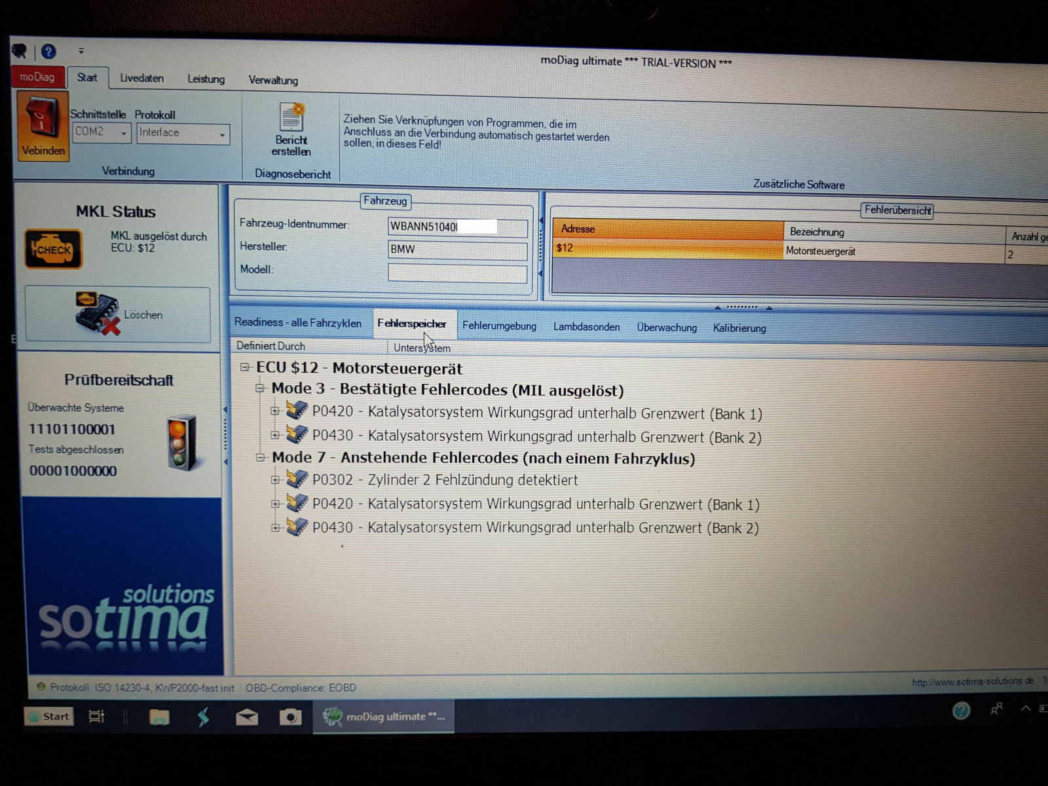Click the Bezeichnung column header
1048x786 pixels.
click(x=894, y=233)
